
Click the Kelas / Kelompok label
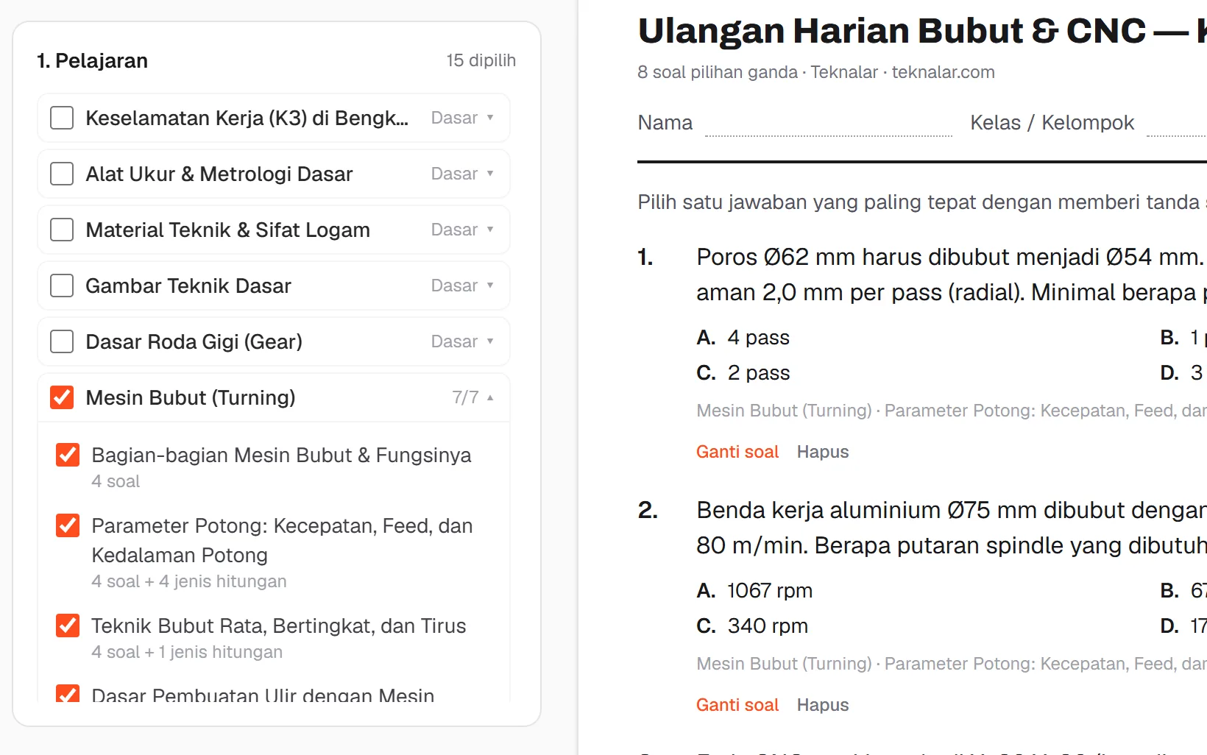point(1052,122)
